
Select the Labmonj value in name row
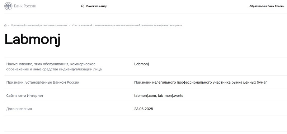coord(141,64)
